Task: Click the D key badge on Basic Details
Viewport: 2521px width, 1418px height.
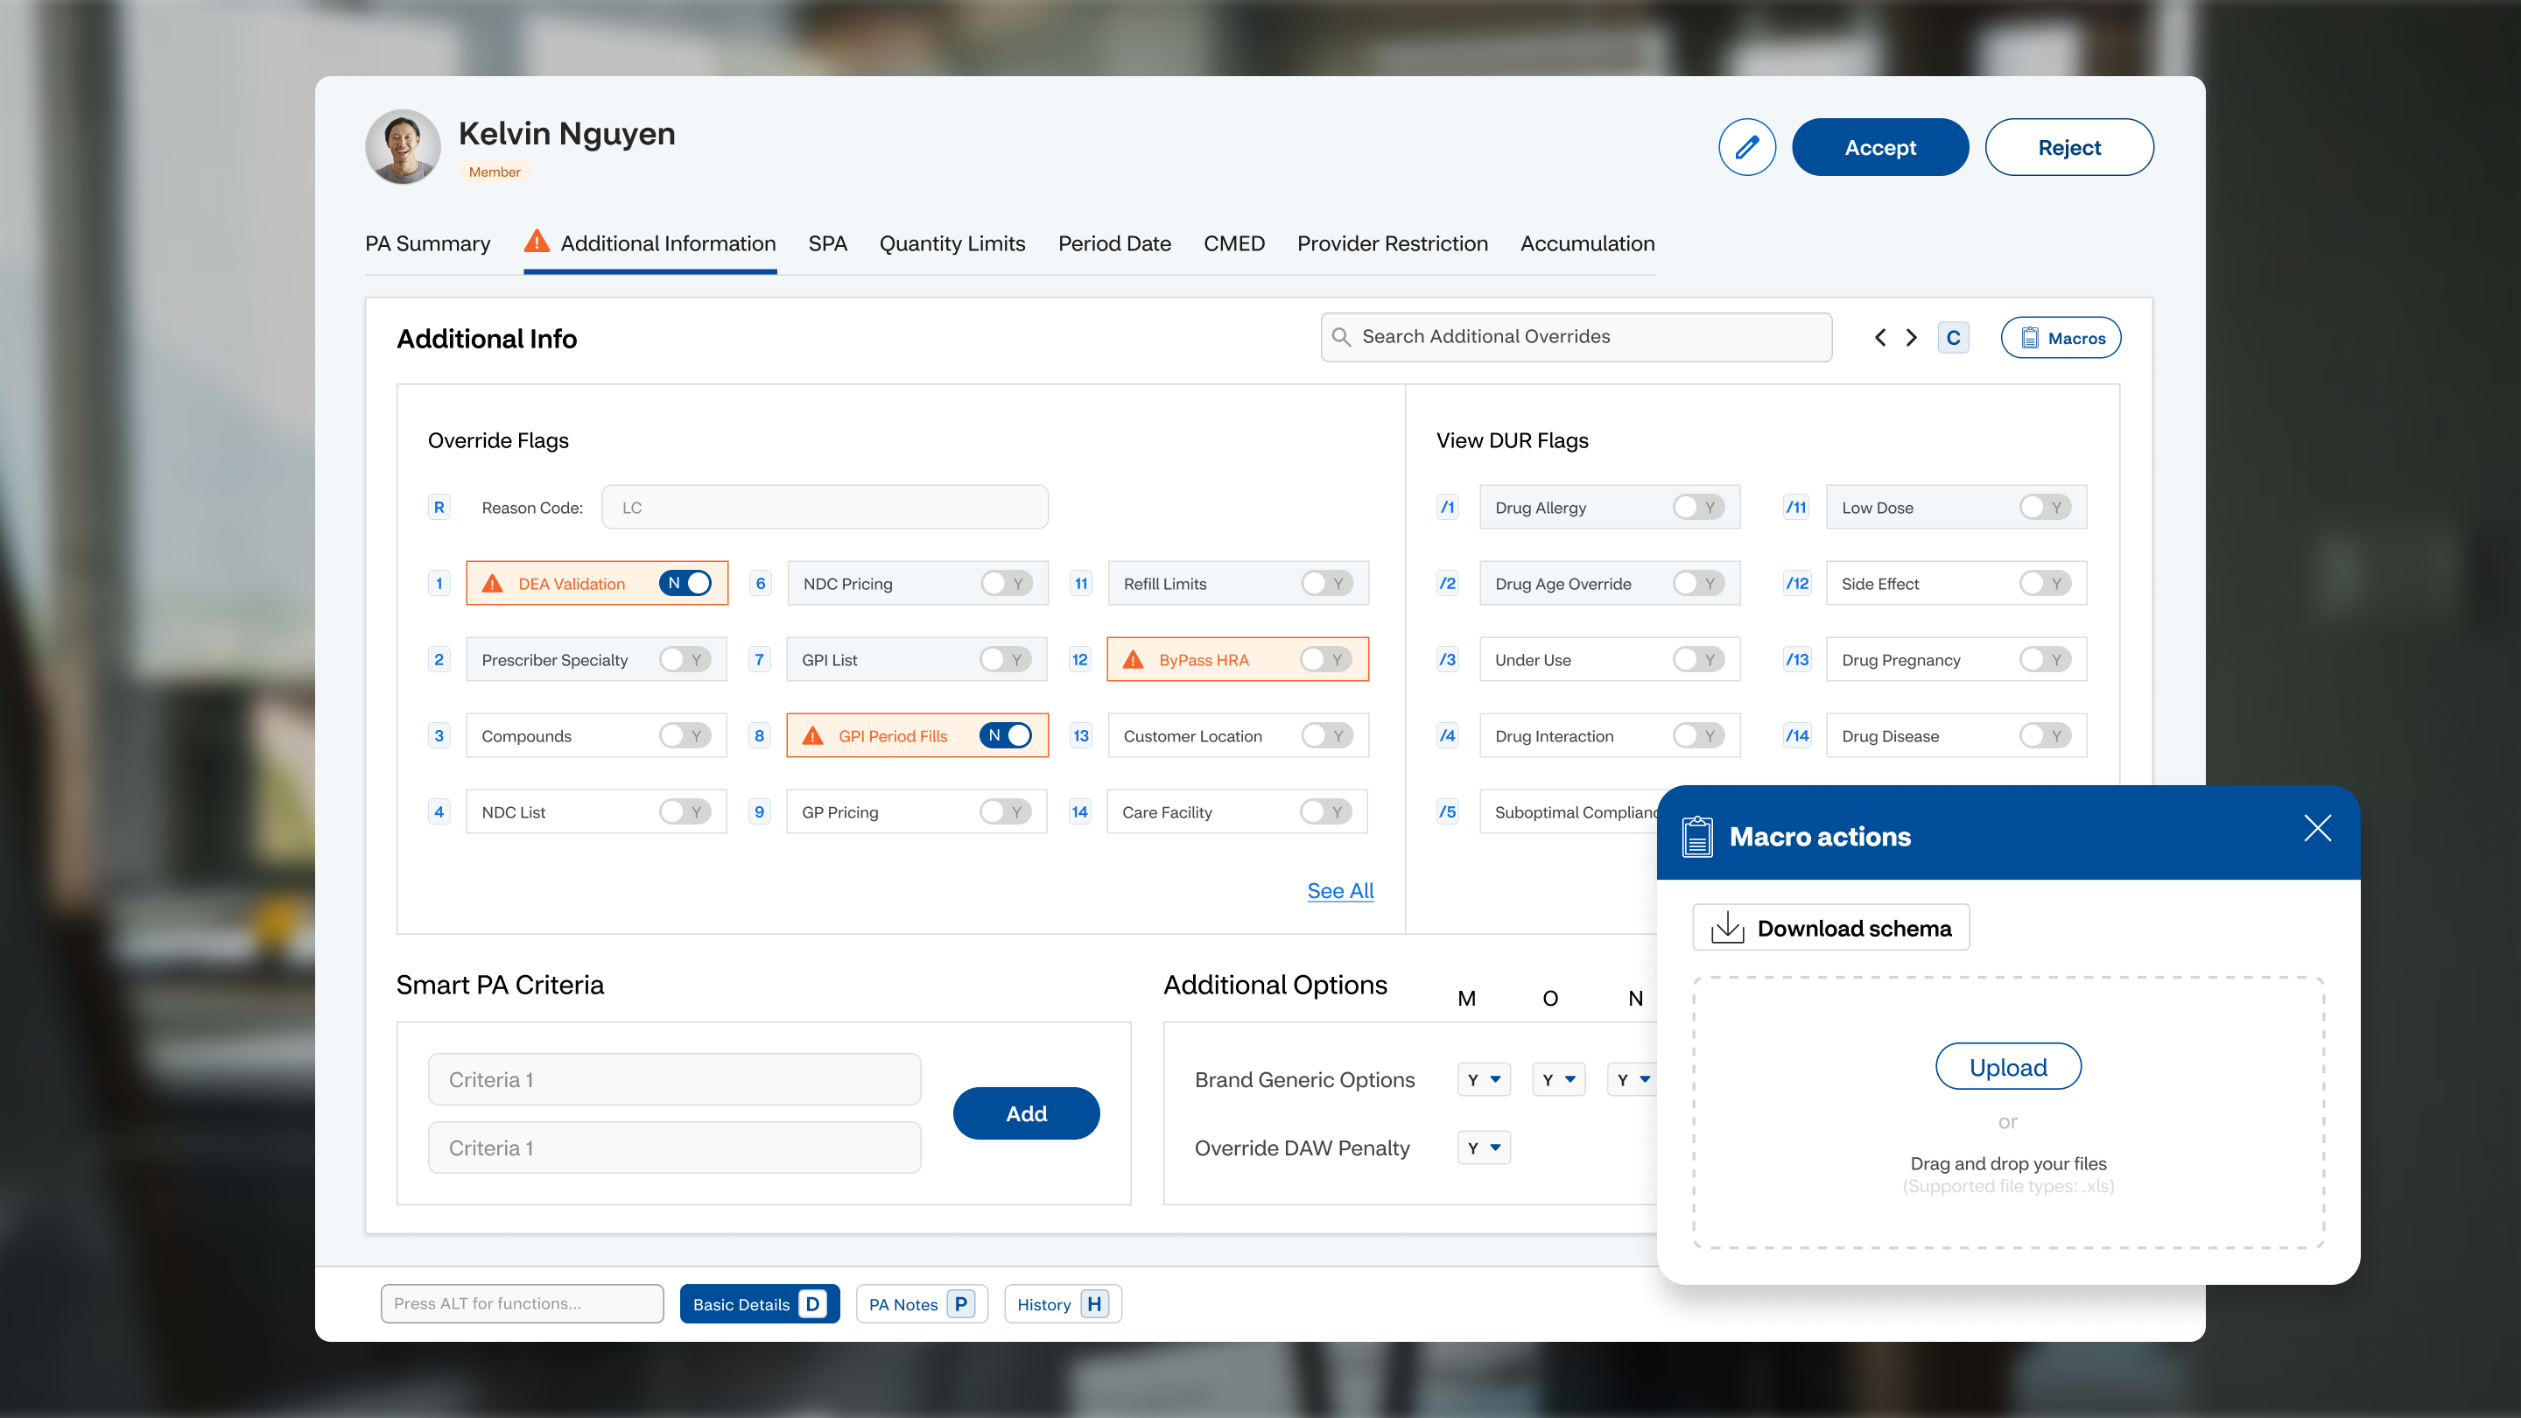Action: click(812, 1304)
